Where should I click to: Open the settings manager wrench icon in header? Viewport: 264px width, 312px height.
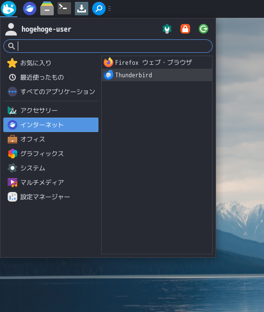click(x=167, y=29)
